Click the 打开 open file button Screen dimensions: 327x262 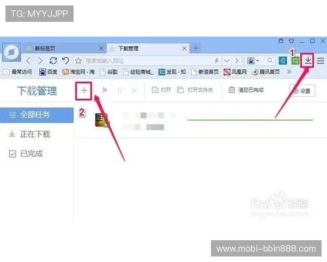[x=161, y=90]
